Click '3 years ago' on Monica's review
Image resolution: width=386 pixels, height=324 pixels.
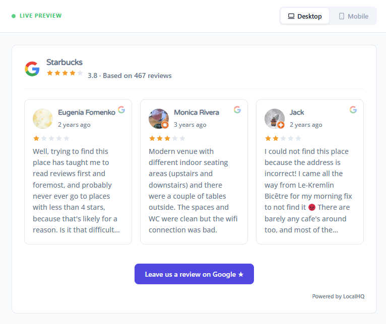(190, 125)
